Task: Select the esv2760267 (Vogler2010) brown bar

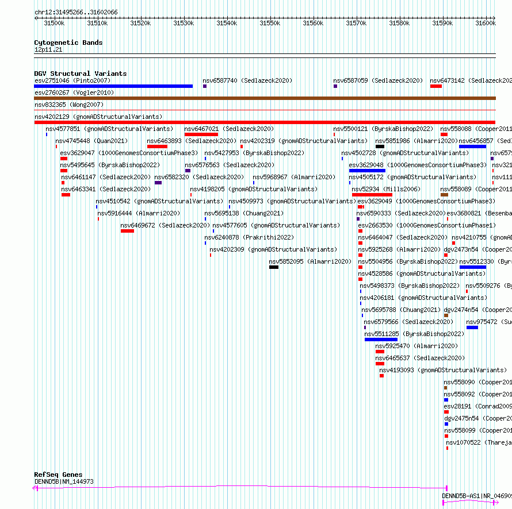Action: [265, 98]
